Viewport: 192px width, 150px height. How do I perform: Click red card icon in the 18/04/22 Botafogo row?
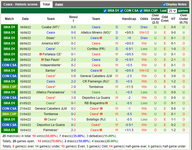pos(46,119)
